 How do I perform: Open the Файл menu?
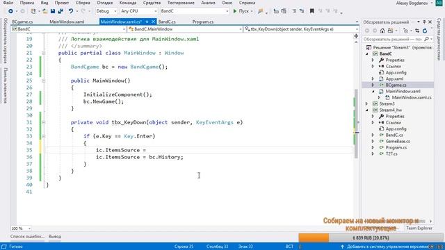pyautogui.click(x=8, y=3)
